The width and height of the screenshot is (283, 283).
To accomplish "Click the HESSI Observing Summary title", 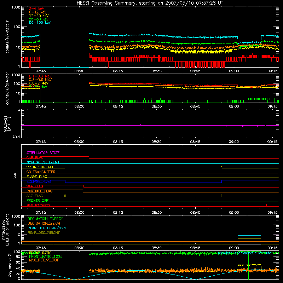I will (150, 3).
